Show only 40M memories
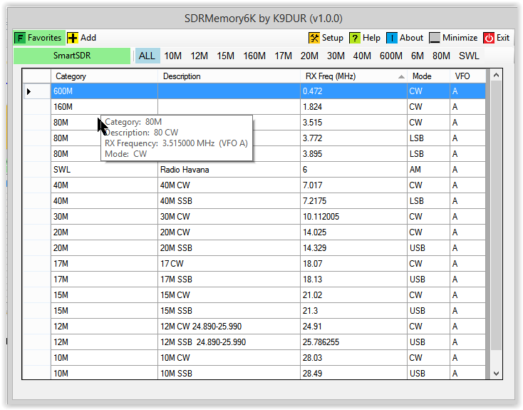This screenshot has height=410, width=523. point(362,56)
